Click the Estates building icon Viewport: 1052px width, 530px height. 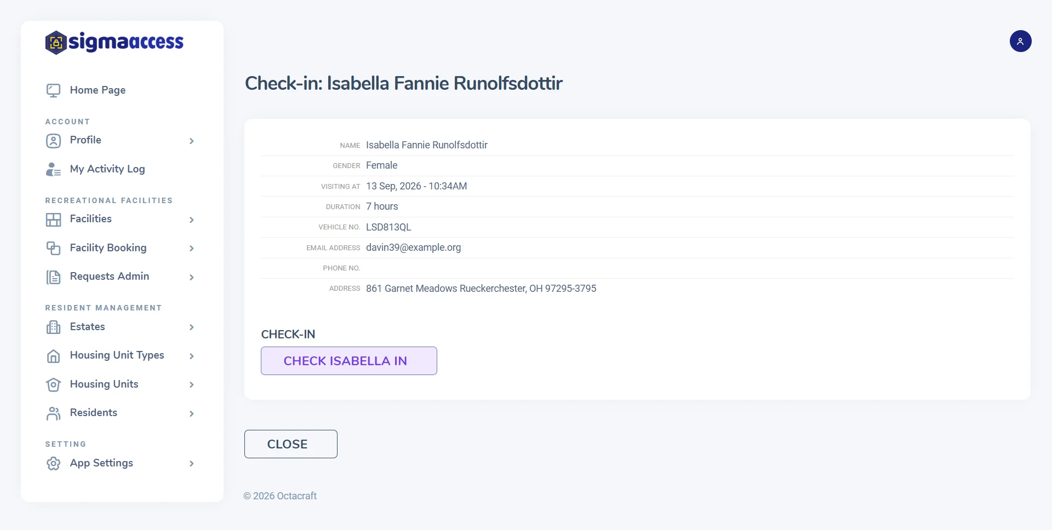(53, 327)
